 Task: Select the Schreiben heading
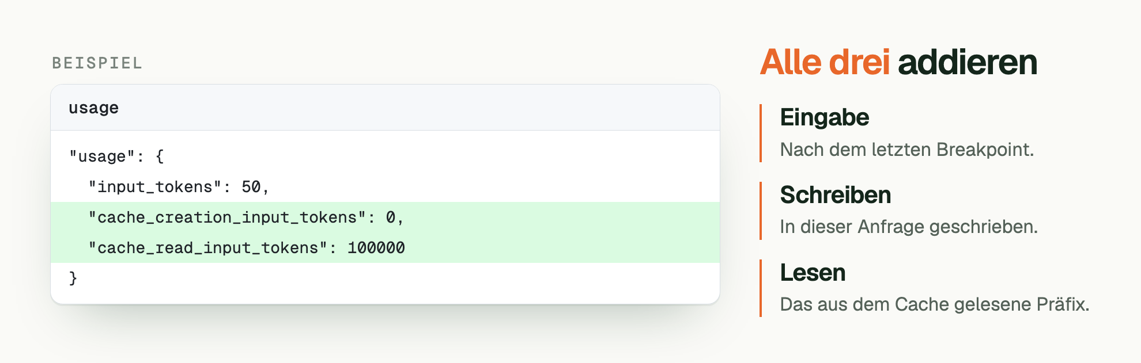[x=836, y=195]
